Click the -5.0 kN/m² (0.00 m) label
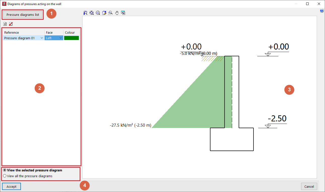The width and height of the screenshot is (325, 192). coord(198,53)
